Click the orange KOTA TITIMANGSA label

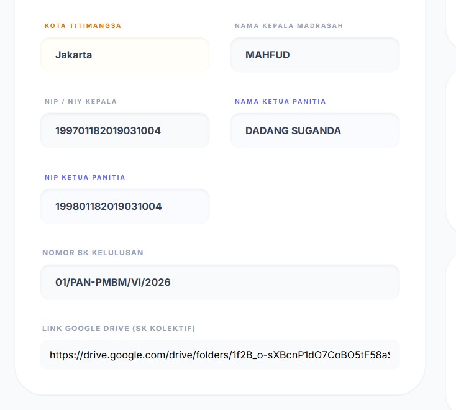[83, 26]
